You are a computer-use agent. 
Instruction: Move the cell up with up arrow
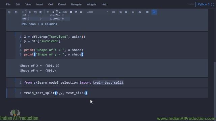pyautogui.click(x=48, y=12)
